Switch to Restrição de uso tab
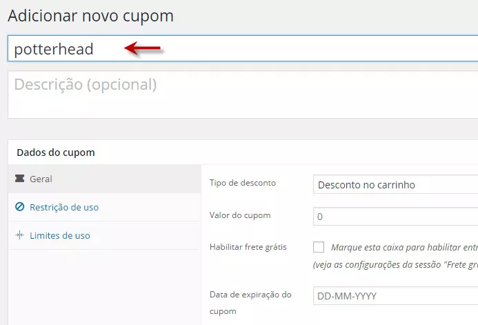Image resolution: width=478 pixels, height=325 pixels. [x=105, y=207]
